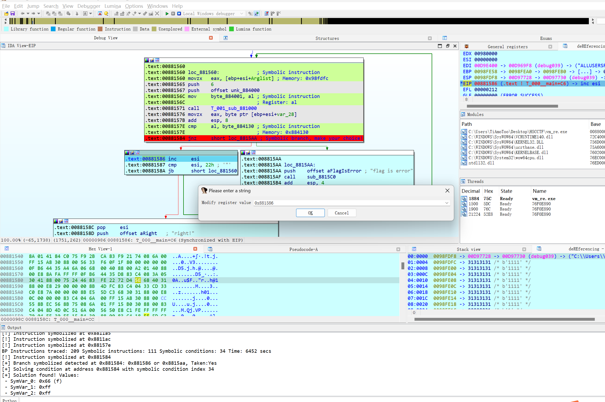Click the yellow Lumina circle icon

click(x=106, y=14)
